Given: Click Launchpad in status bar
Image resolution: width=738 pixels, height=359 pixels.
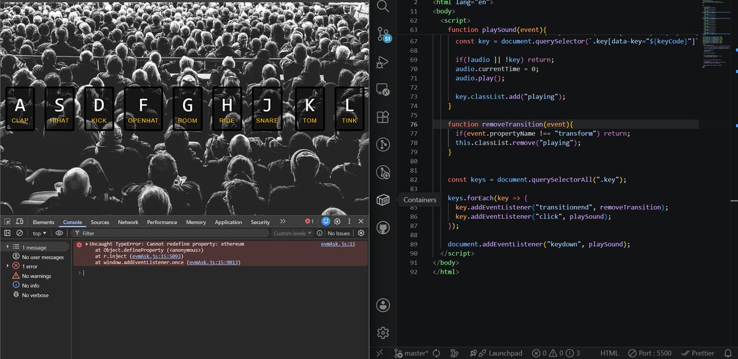Looking at the screenshot, I should (496, 353).
